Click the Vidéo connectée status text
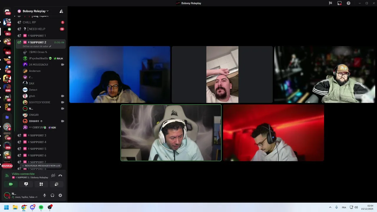This screenshot has height=212, width=377. 23,174
